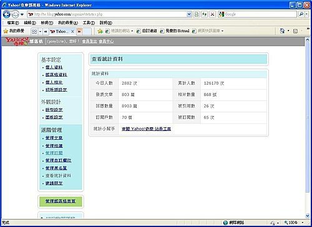
Task: Click the protected mode icon in status bar
Action: [273, 223]
